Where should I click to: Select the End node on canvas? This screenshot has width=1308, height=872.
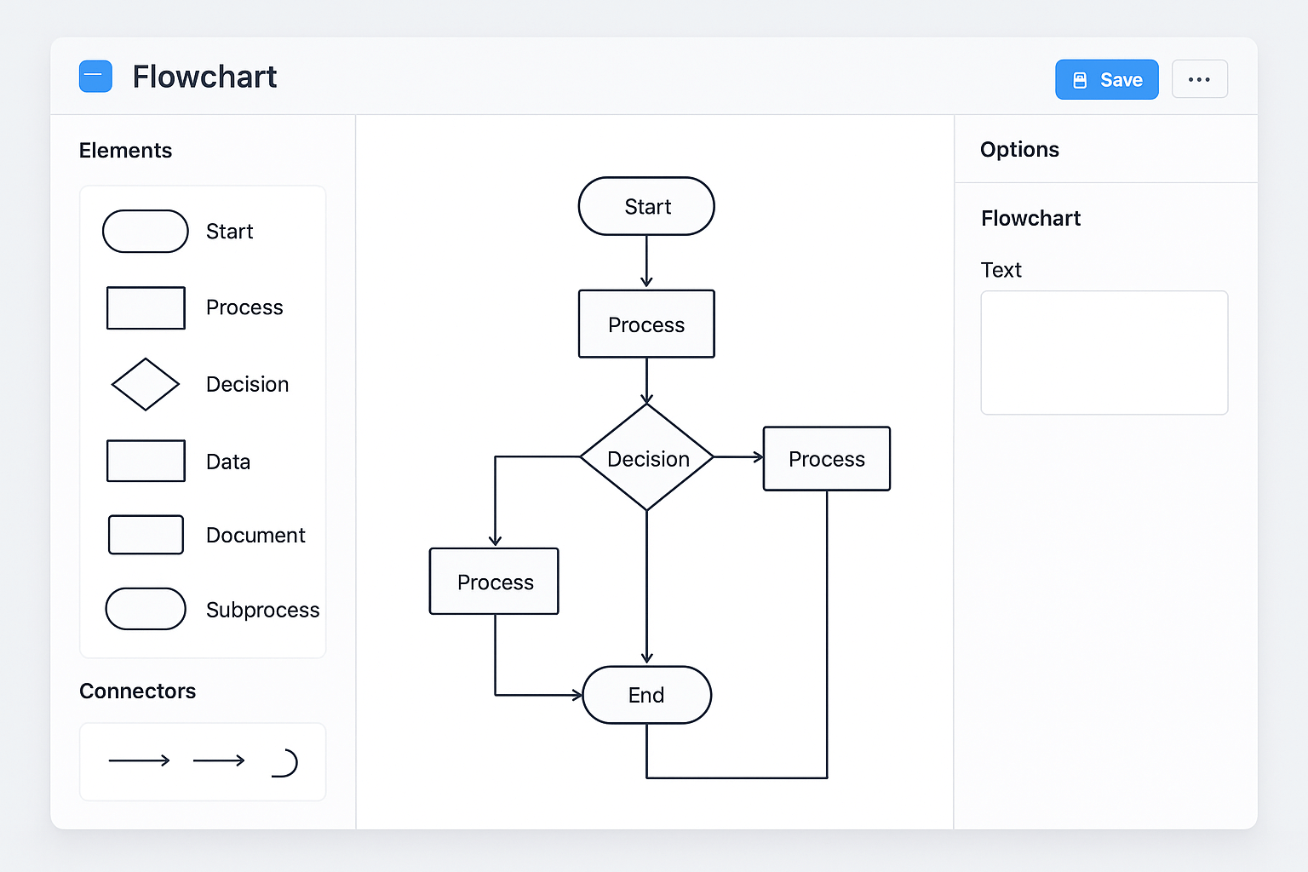[x=646, y=695]
